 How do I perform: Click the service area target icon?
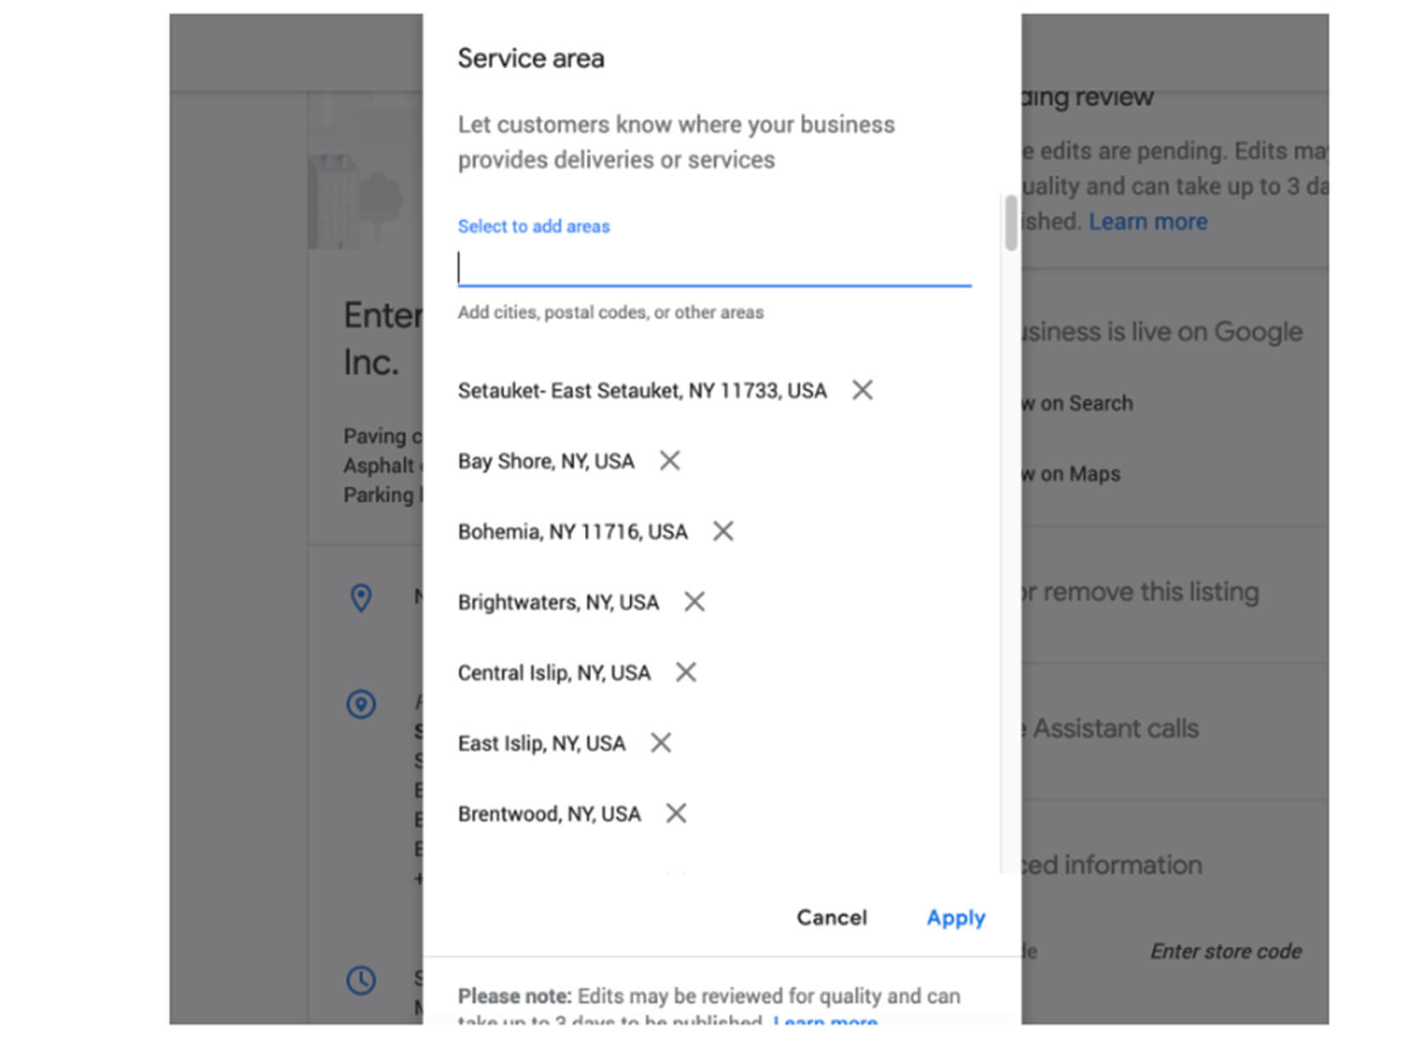[x=361, y=704]
